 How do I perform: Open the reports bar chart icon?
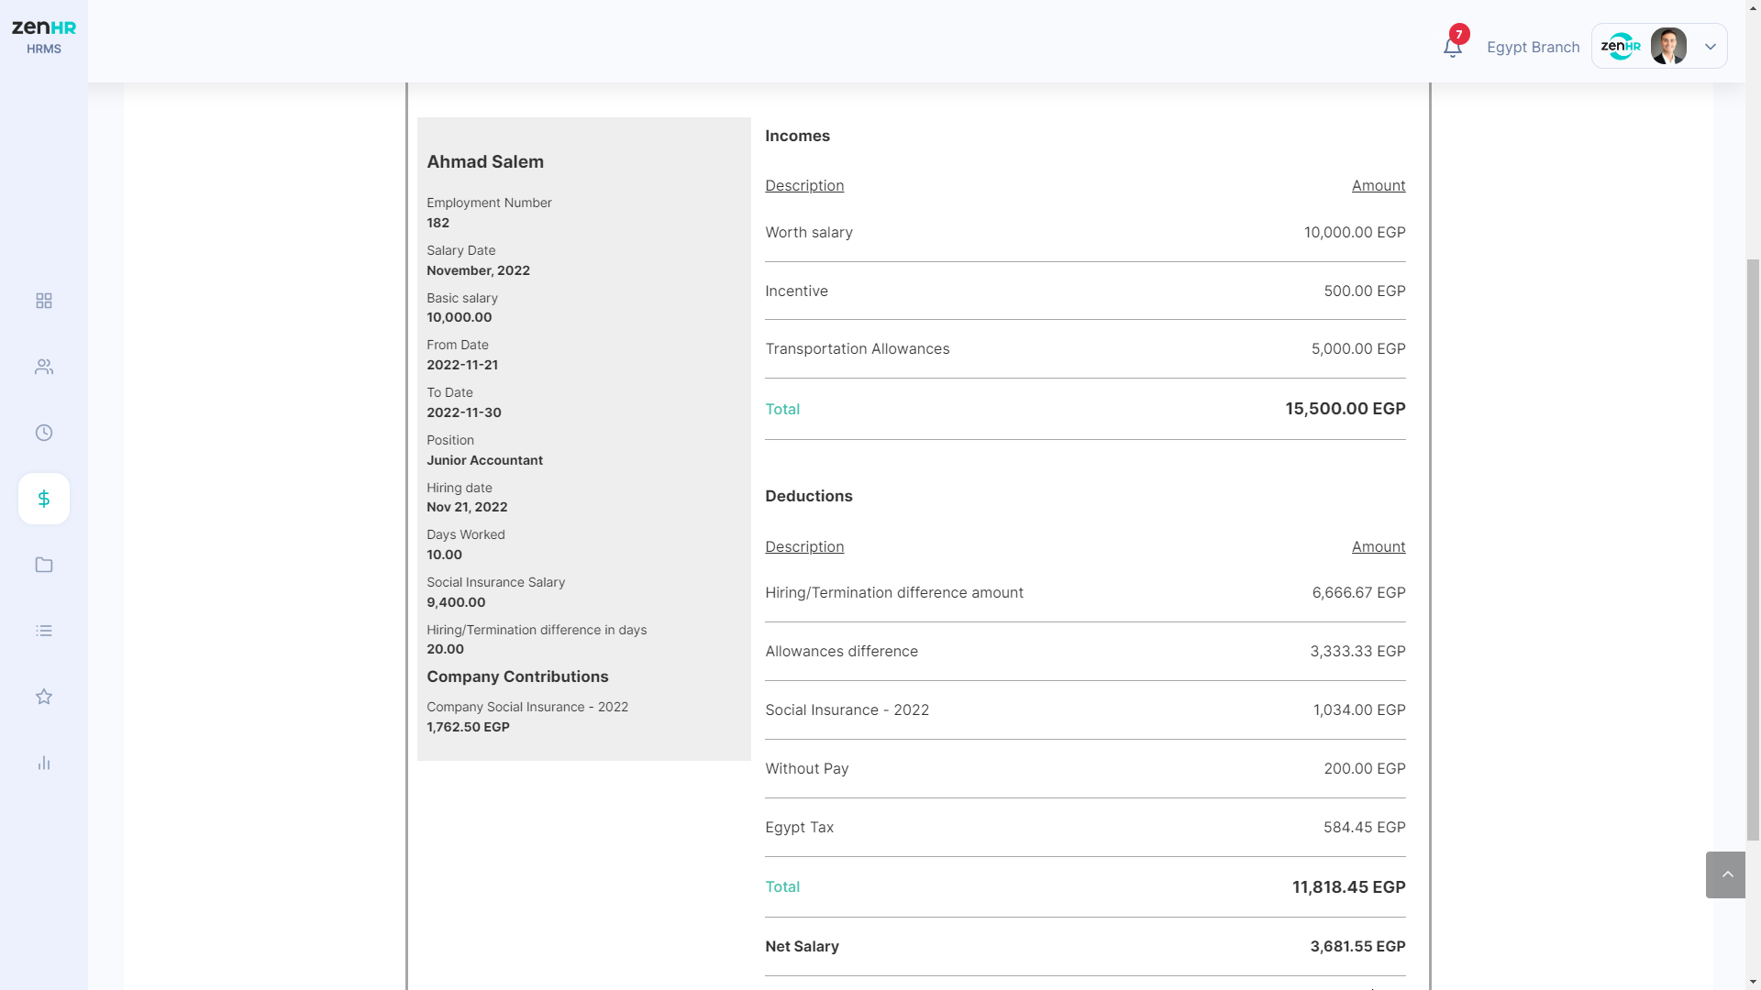click(x=44, y=763)
